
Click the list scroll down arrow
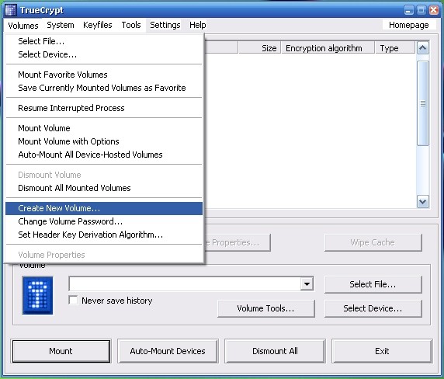pyautogui.click(x=422, y=202)
